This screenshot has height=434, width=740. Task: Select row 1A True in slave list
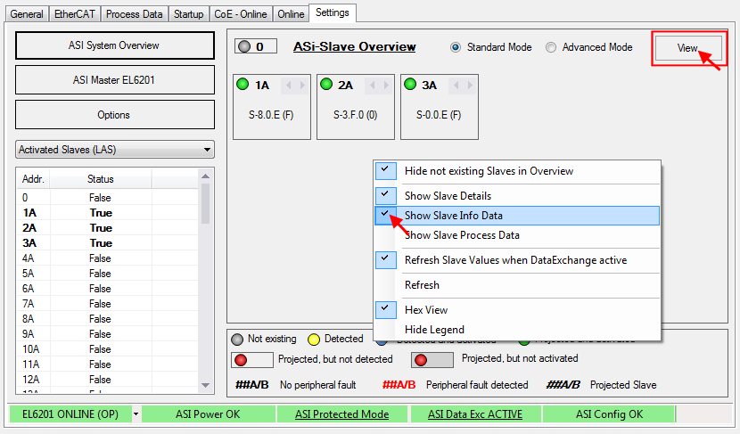108,213
